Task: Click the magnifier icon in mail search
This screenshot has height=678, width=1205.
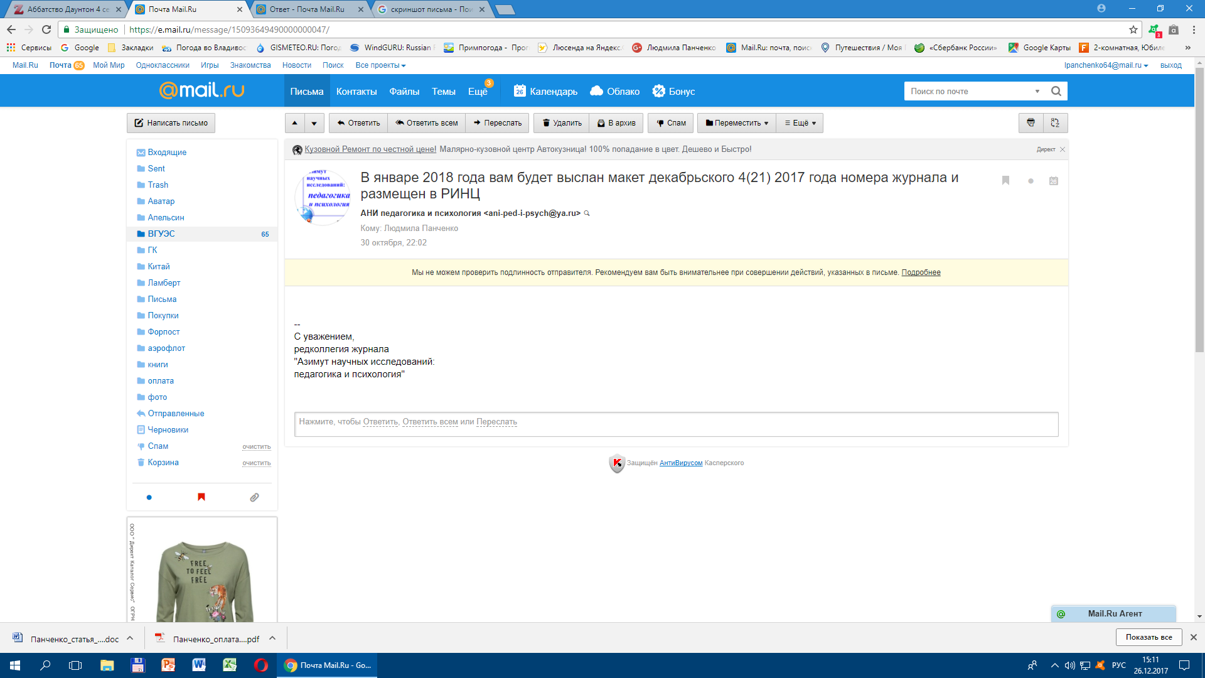Action: coord(1056,92)
